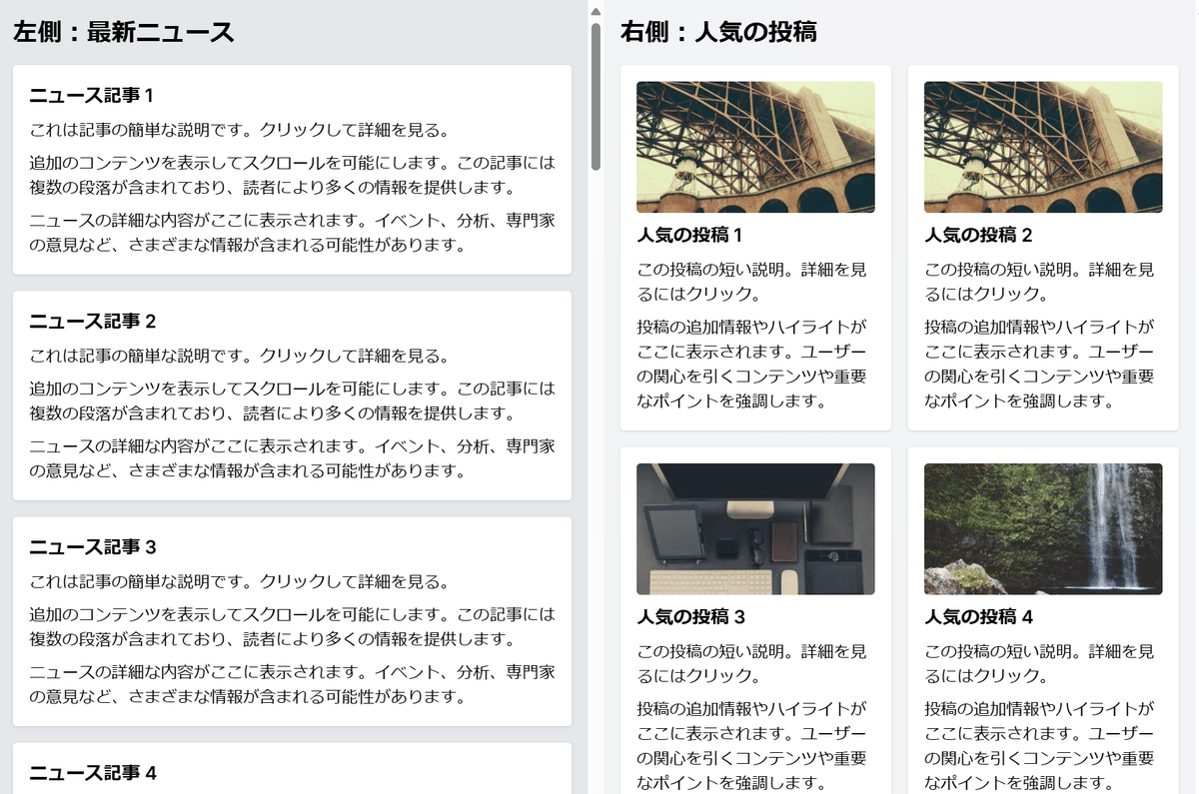1199x794 pixels.
Task: Click the 追加のコンテンツ paragraph in ニュース記事 2
Action: (x=292, y=400)
